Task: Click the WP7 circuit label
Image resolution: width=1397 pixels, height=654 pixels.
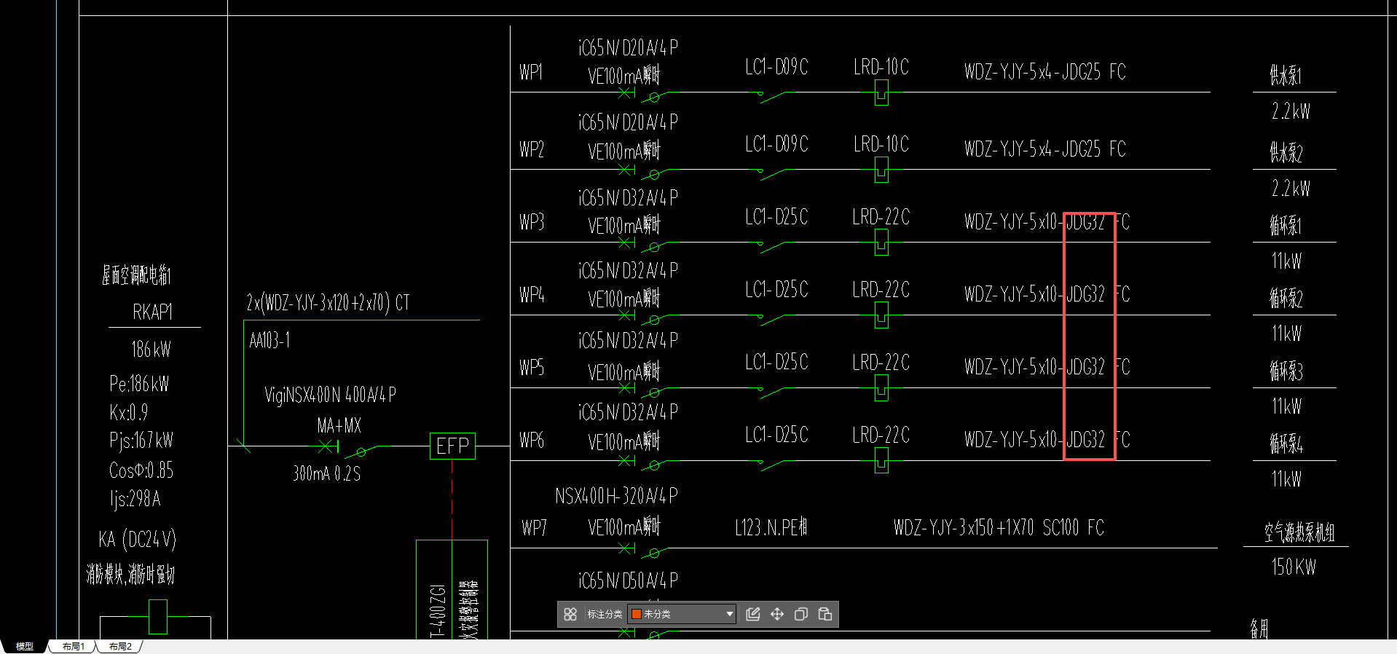Action: tap(534, 527)
